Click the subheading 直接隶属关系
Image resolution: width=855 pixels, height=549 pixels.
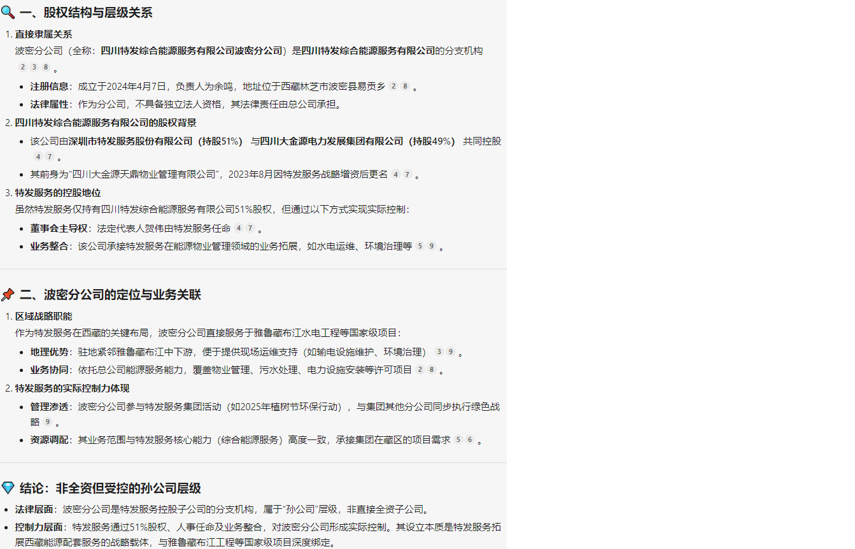click(x=44, y=34)
